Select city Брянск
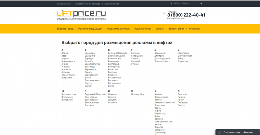 point(88,86)
